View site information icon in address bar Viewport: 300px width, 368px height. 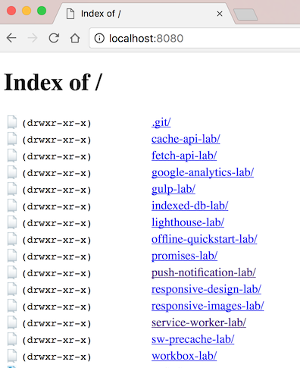(x=99, y=39)
